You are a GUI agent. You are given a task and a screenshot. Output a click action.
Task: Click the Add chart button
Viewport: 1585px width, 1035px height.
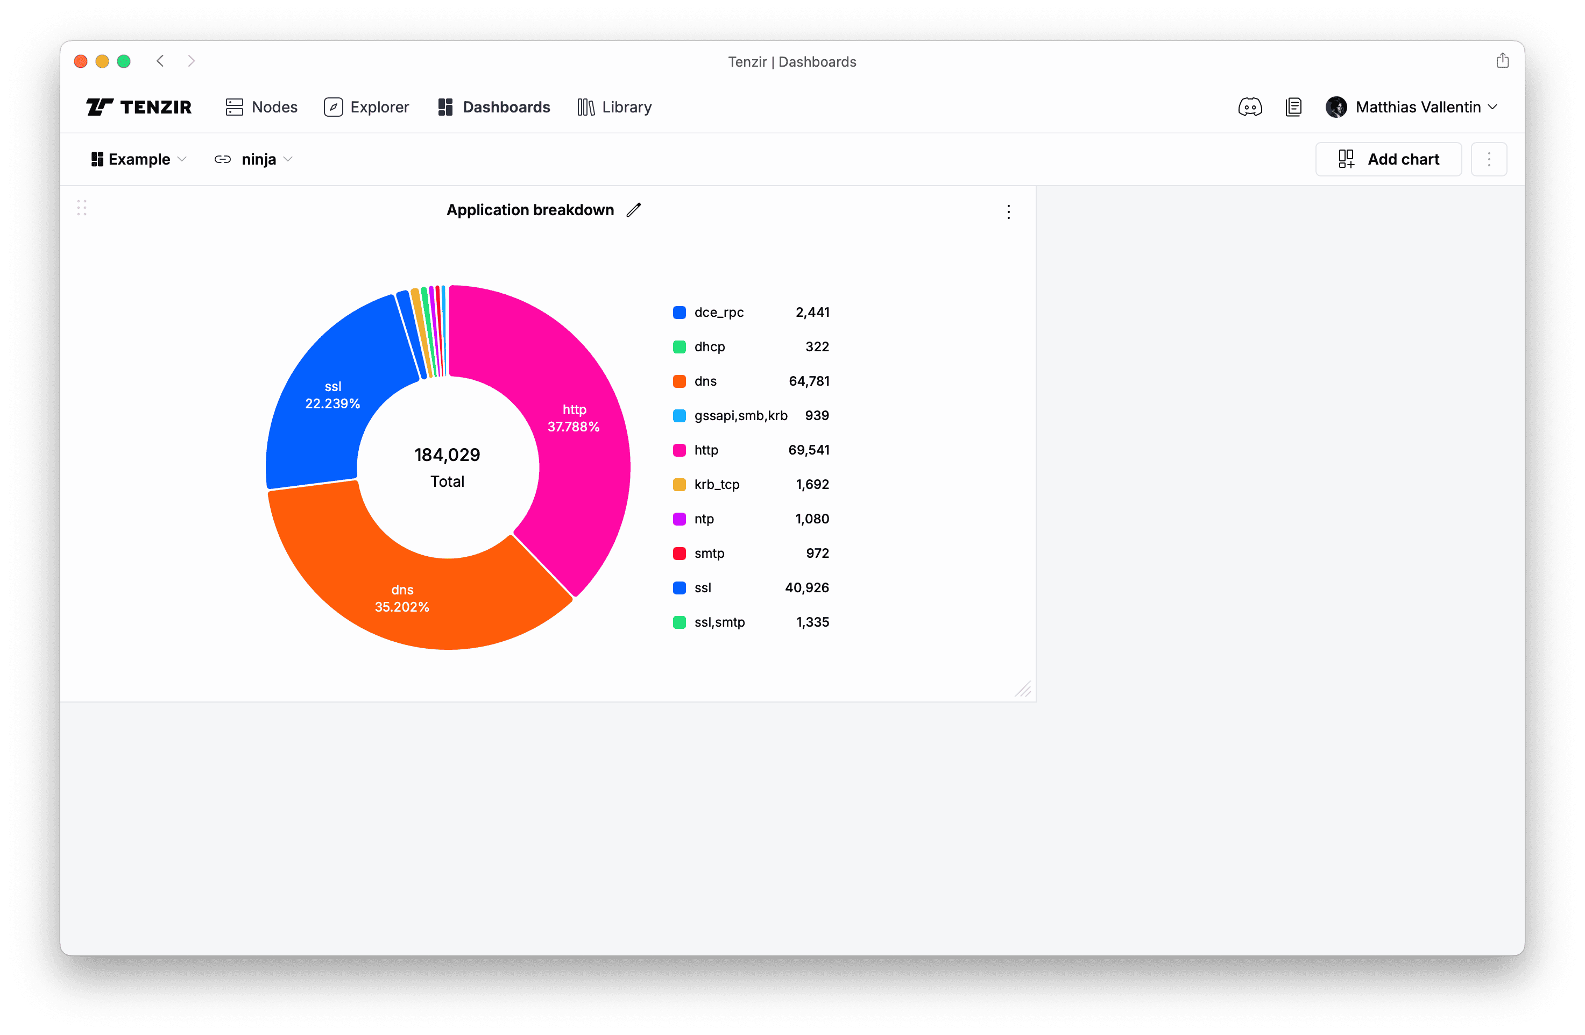[x=1388, y=159]
